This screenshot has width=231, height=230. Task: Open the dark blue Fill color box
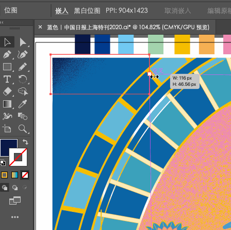pos(7,146)
